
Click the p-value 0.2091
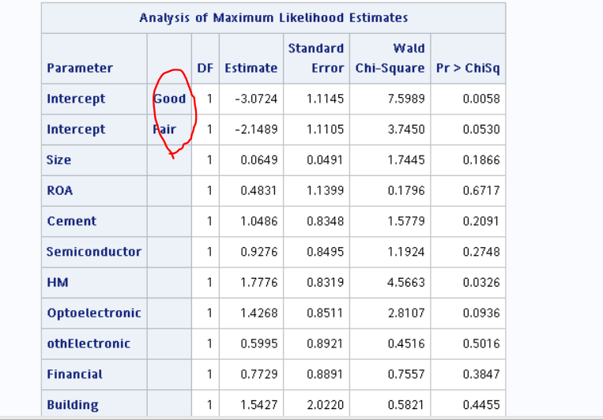[481, 221]
